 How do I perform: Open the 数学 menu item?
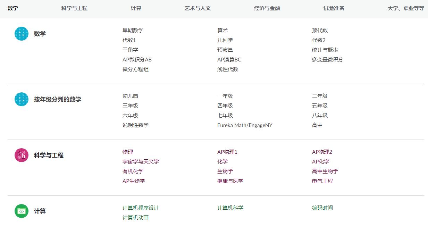(12, 8)
